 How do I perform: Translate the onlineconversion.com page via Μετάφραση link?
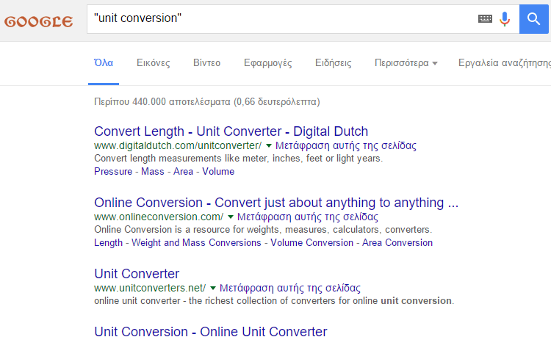point(308,217)
